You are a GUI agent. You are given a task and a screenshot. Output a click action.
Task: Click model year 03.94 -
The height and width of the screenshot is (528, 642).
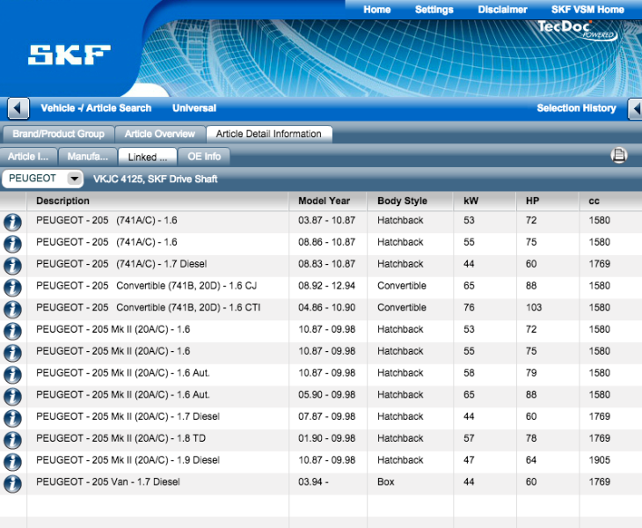pyautogui.click(x=313, y=481)
